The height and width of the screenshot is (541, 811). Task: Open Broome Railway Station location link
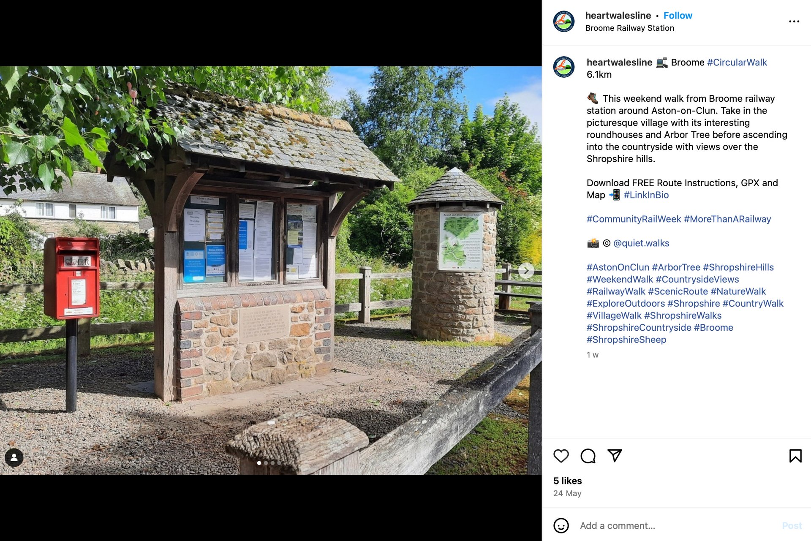click(x=629, y=28)
